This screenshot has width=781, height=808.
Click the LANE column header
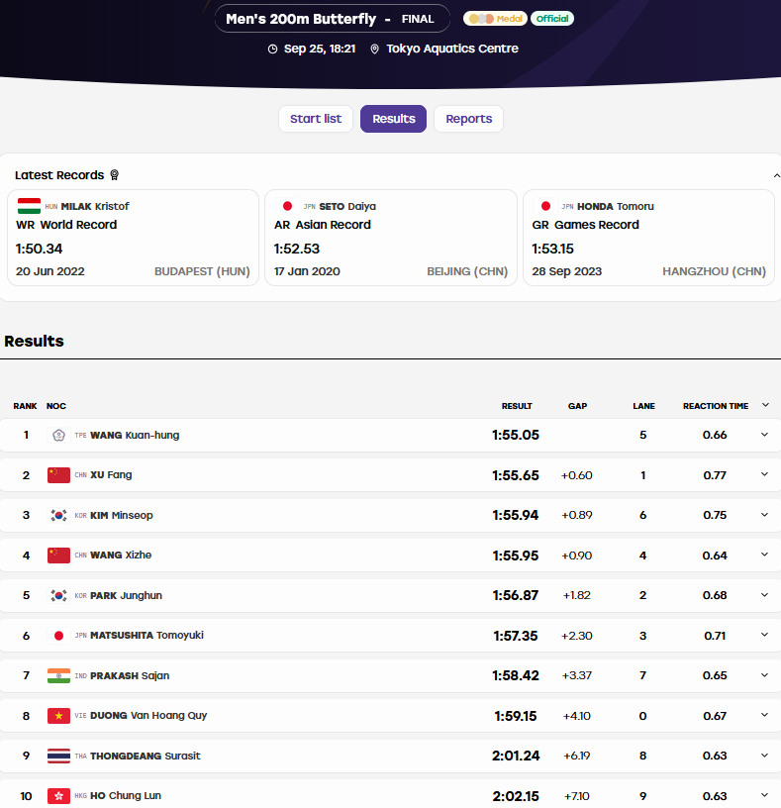tap(644, 406)
